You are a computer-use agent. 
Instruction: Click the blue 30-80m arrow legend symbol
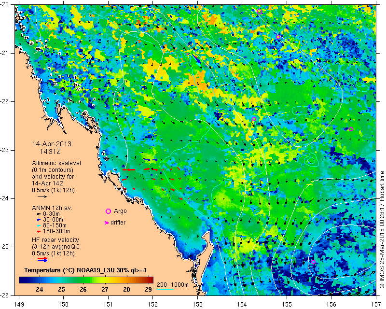[39, 220]
